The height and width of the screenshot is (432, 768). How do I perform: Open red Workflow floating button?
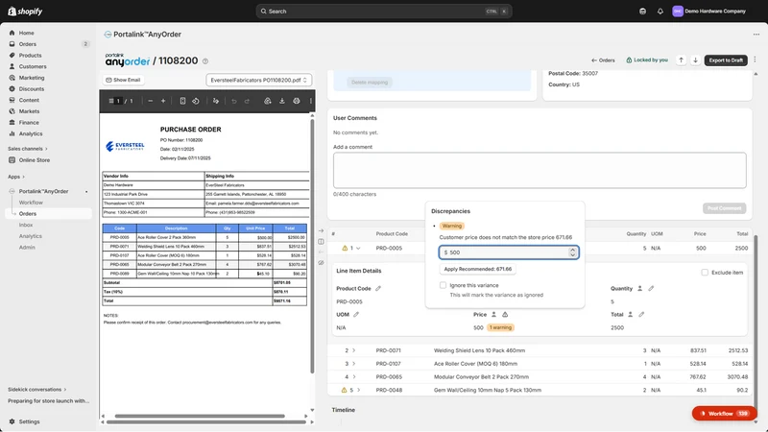(725, 414)
